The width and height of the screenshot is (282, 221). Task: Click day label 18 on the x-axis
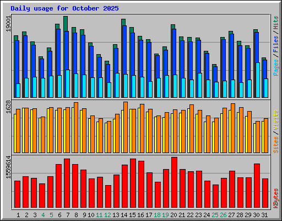(157, 215)
